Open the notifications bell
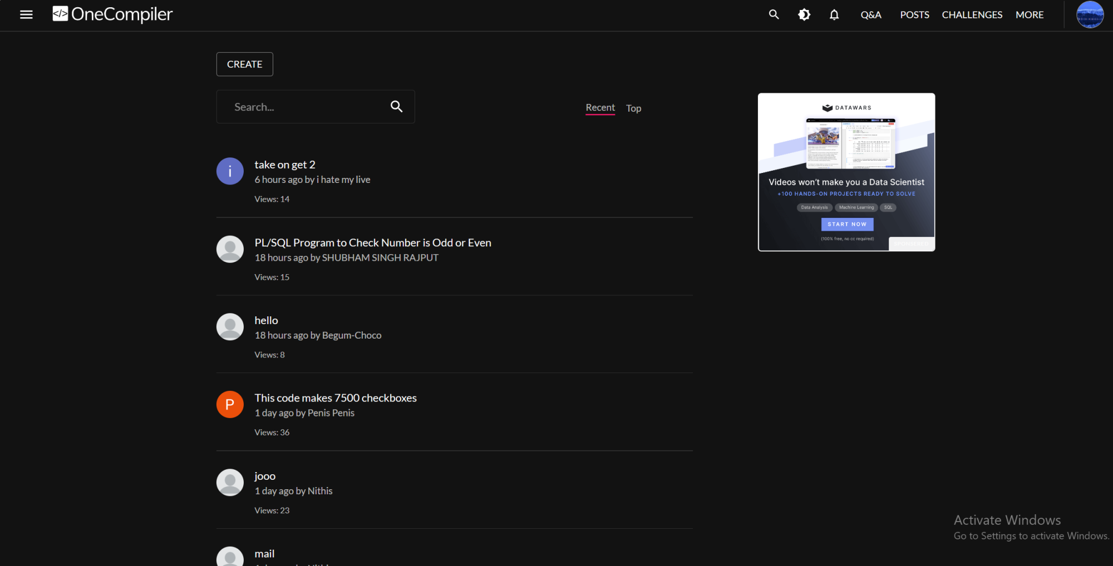The height and width of the screenshot is (566, 1113). 834,15
